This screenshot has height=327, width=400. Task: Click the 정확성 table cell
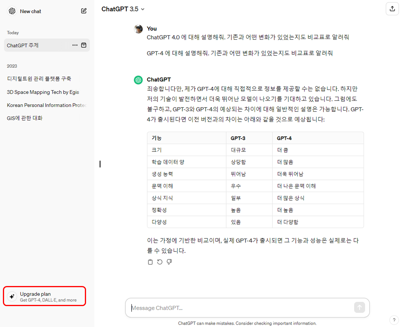(187, 210)
